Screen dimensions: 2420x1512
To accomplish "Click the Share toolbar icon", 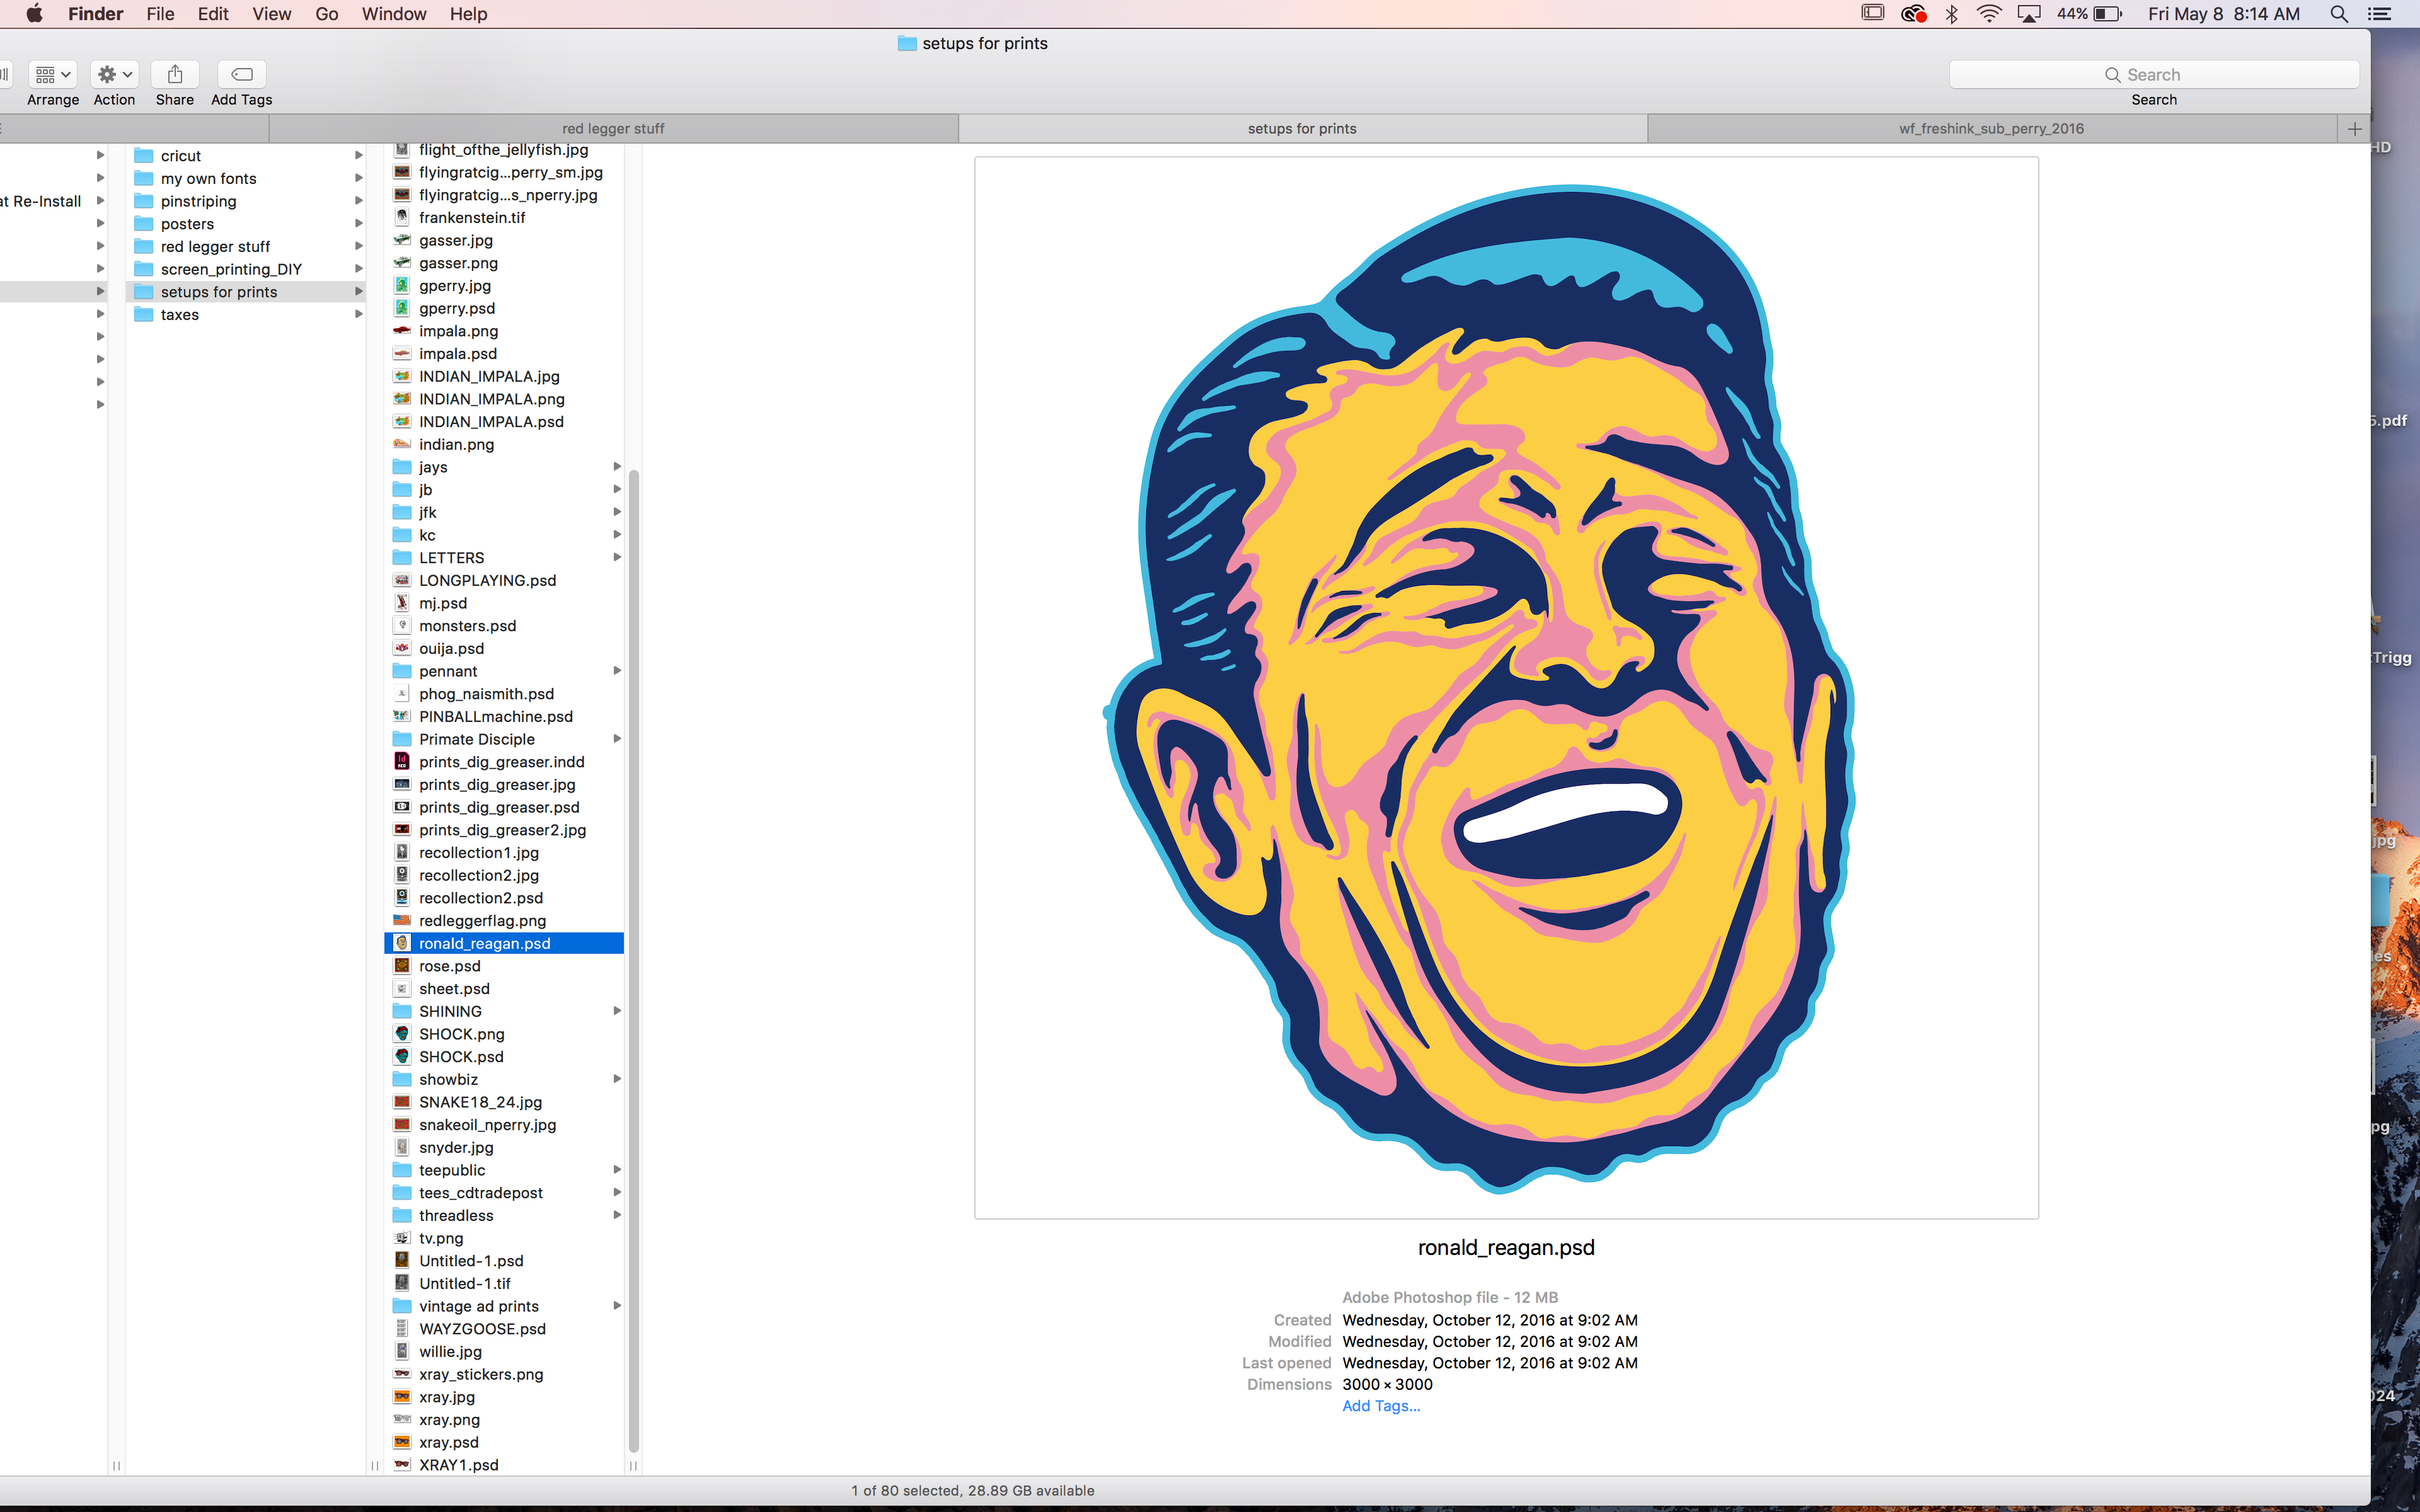I will [x=175, y=74].
